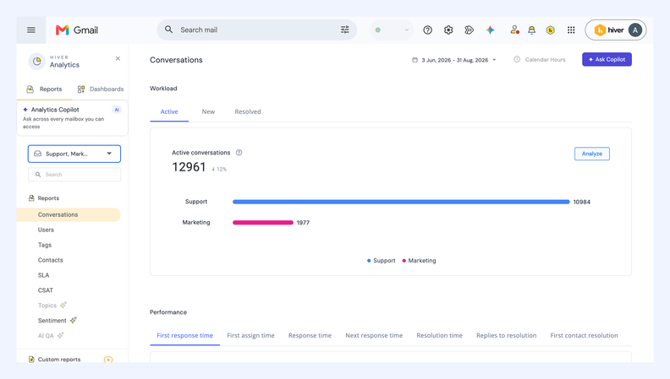Toggle Marketing series in chart legend
The image size is (670, 379).
(x=419, y=261)
